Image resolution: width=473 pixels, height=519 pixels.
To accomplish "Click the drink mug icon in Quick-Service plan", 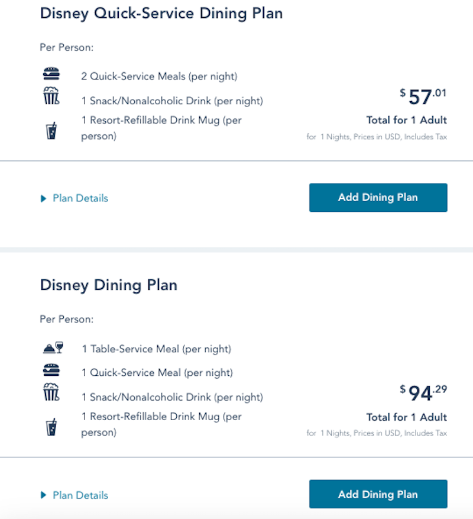I will coord(51,130).
